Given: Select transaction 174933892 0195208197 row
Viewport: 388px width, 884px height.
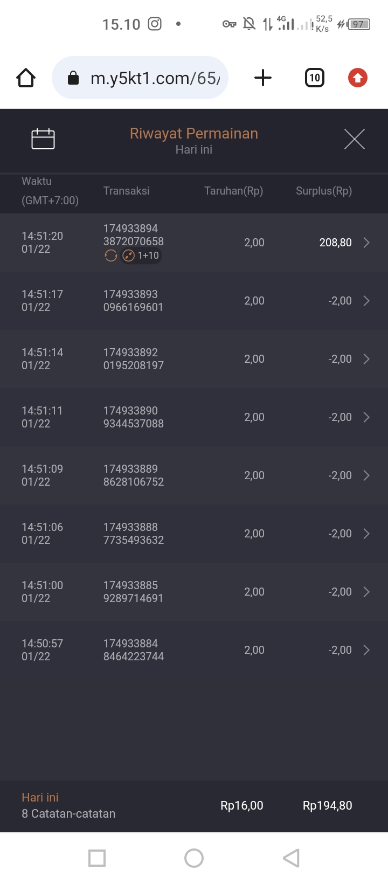Looking at the screenshot, I should (133, 359).
